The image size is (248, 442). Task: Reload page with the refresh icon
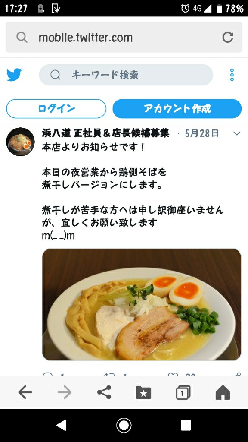pos(228,37)
